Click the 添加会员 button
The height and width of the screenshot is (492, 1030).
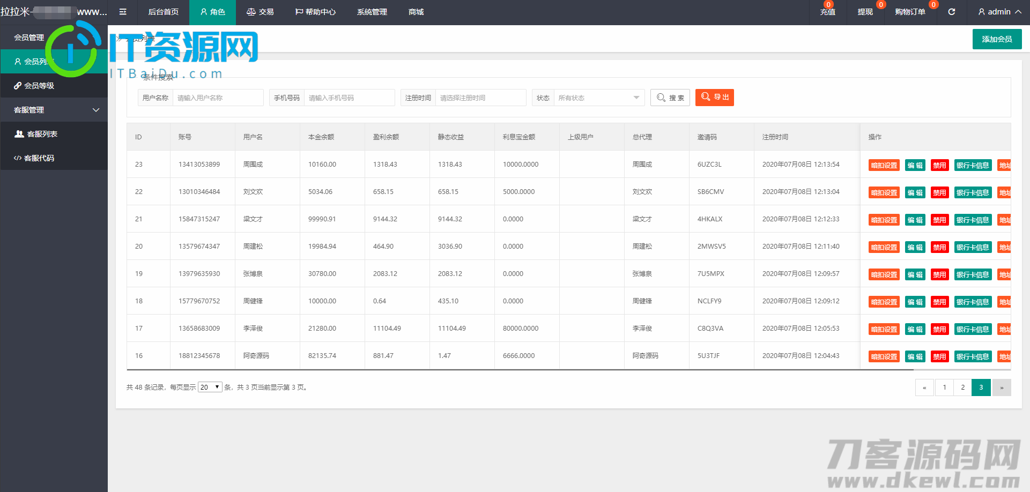pyautogui.click(x=997, y=39)
